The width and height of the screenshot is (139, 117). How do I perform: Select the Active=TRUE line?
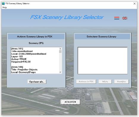pyautogui.click(x=19, y=59)
